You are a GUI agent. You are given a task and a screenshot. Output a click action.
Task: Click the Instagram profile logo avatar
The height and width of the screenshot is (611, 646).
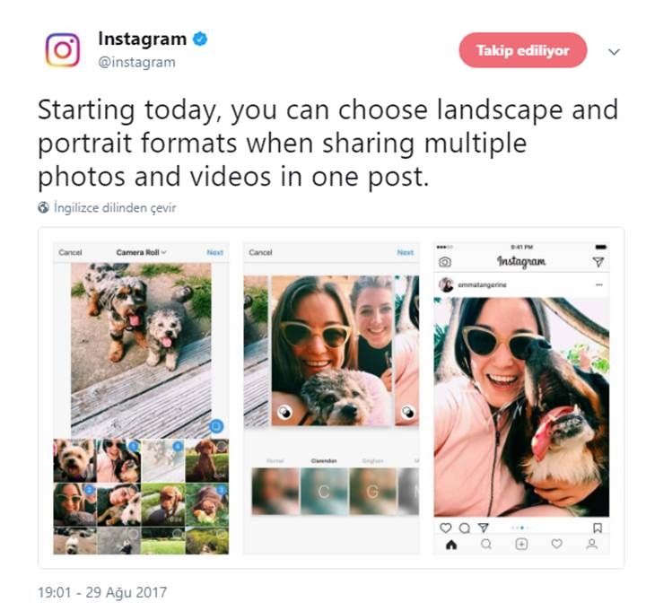(x=63, y=50)
